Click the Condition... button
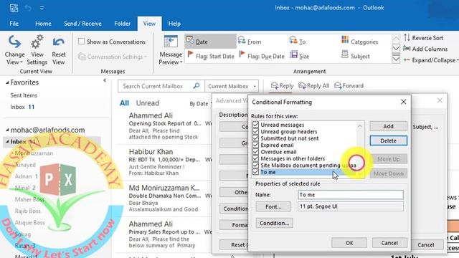Image resolution: width=459 pixels, height=258 pixels. click(274, 223)
